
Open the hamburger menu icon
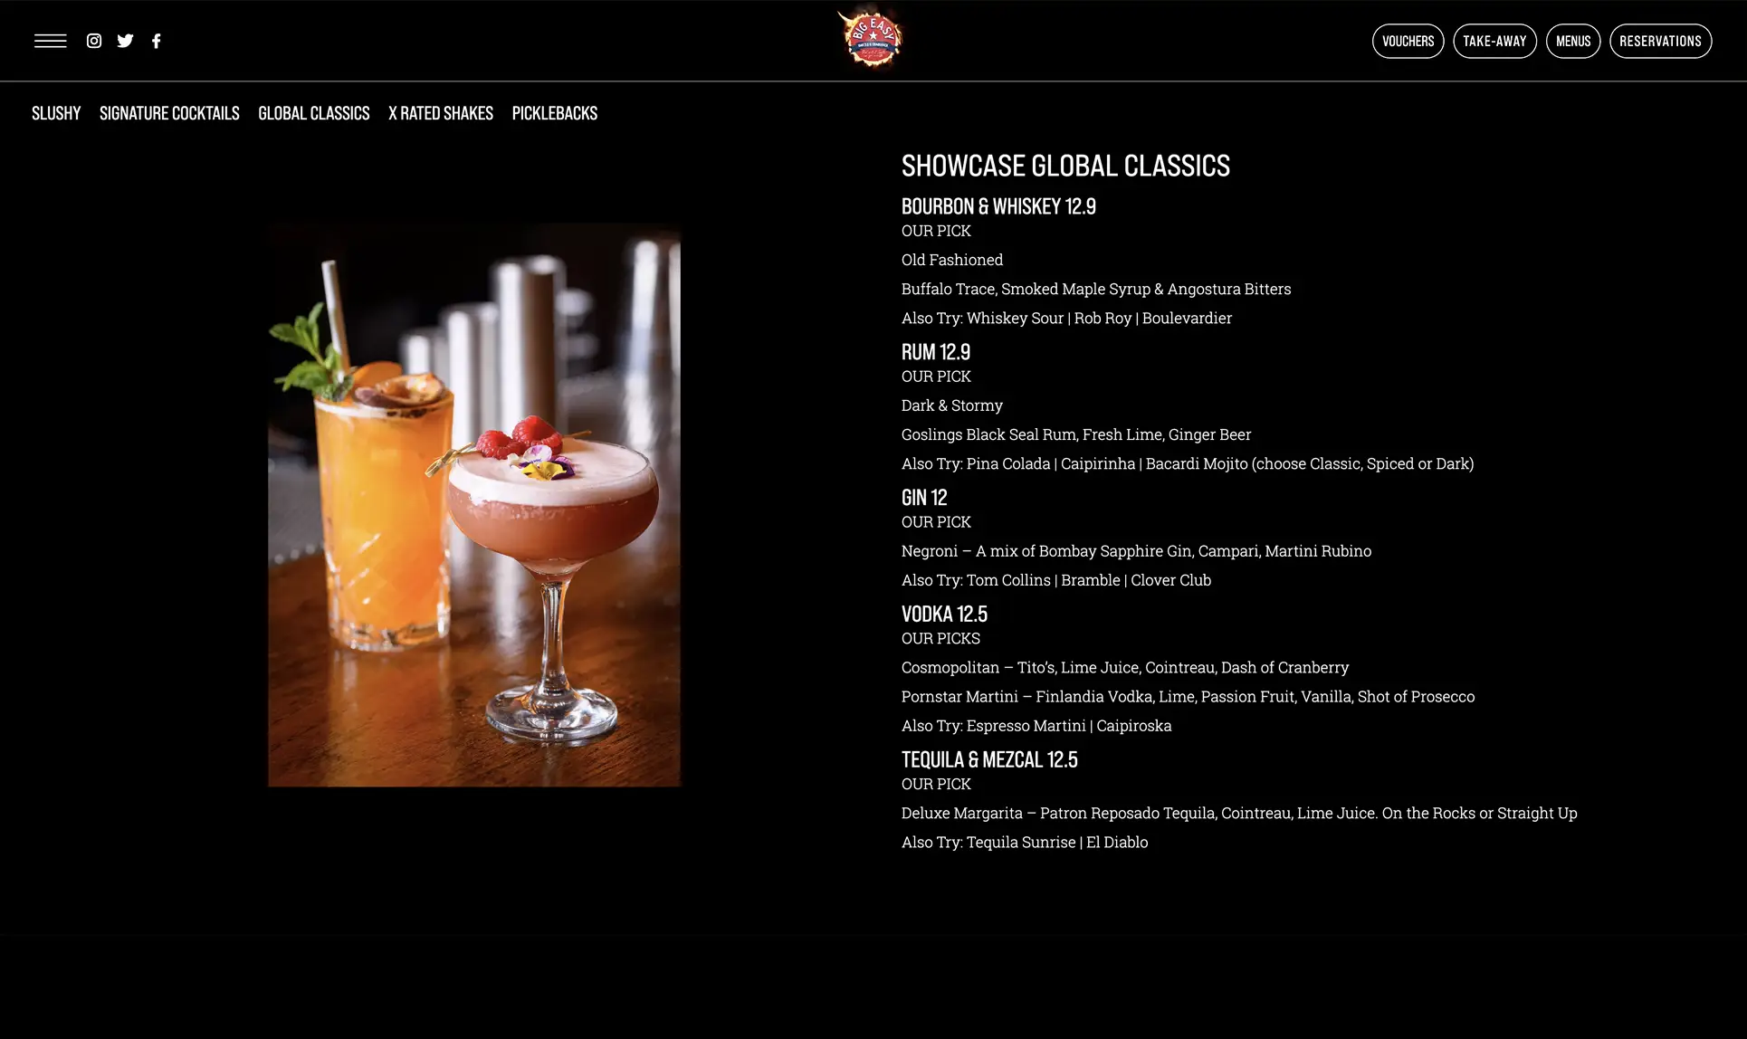point(51,41)
